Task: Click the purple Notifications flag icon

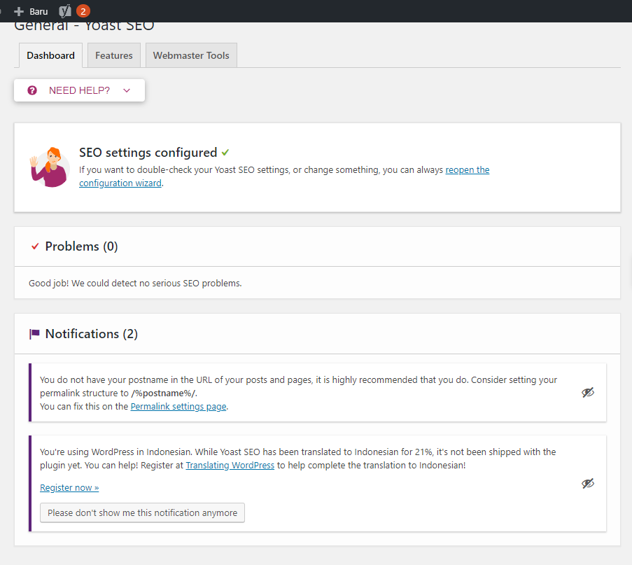Action: pos(34,334)
